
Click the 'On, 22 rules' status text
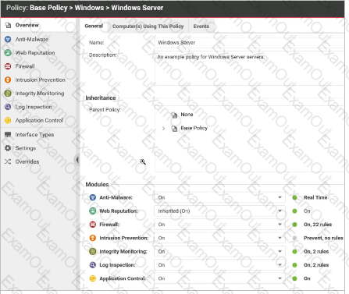[318, 225]
